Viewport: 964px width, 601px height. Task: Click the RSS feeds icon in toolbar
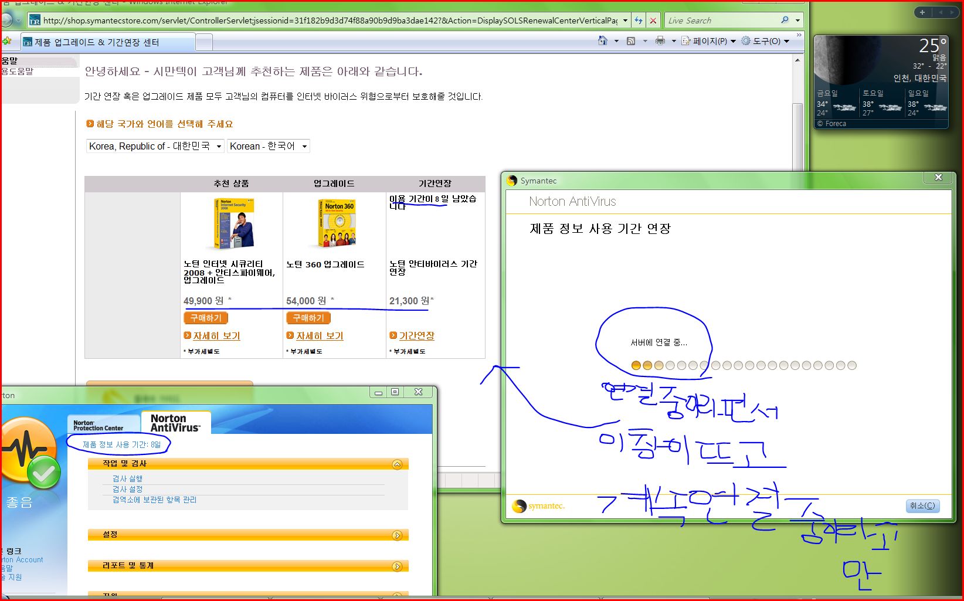point(631,41)
